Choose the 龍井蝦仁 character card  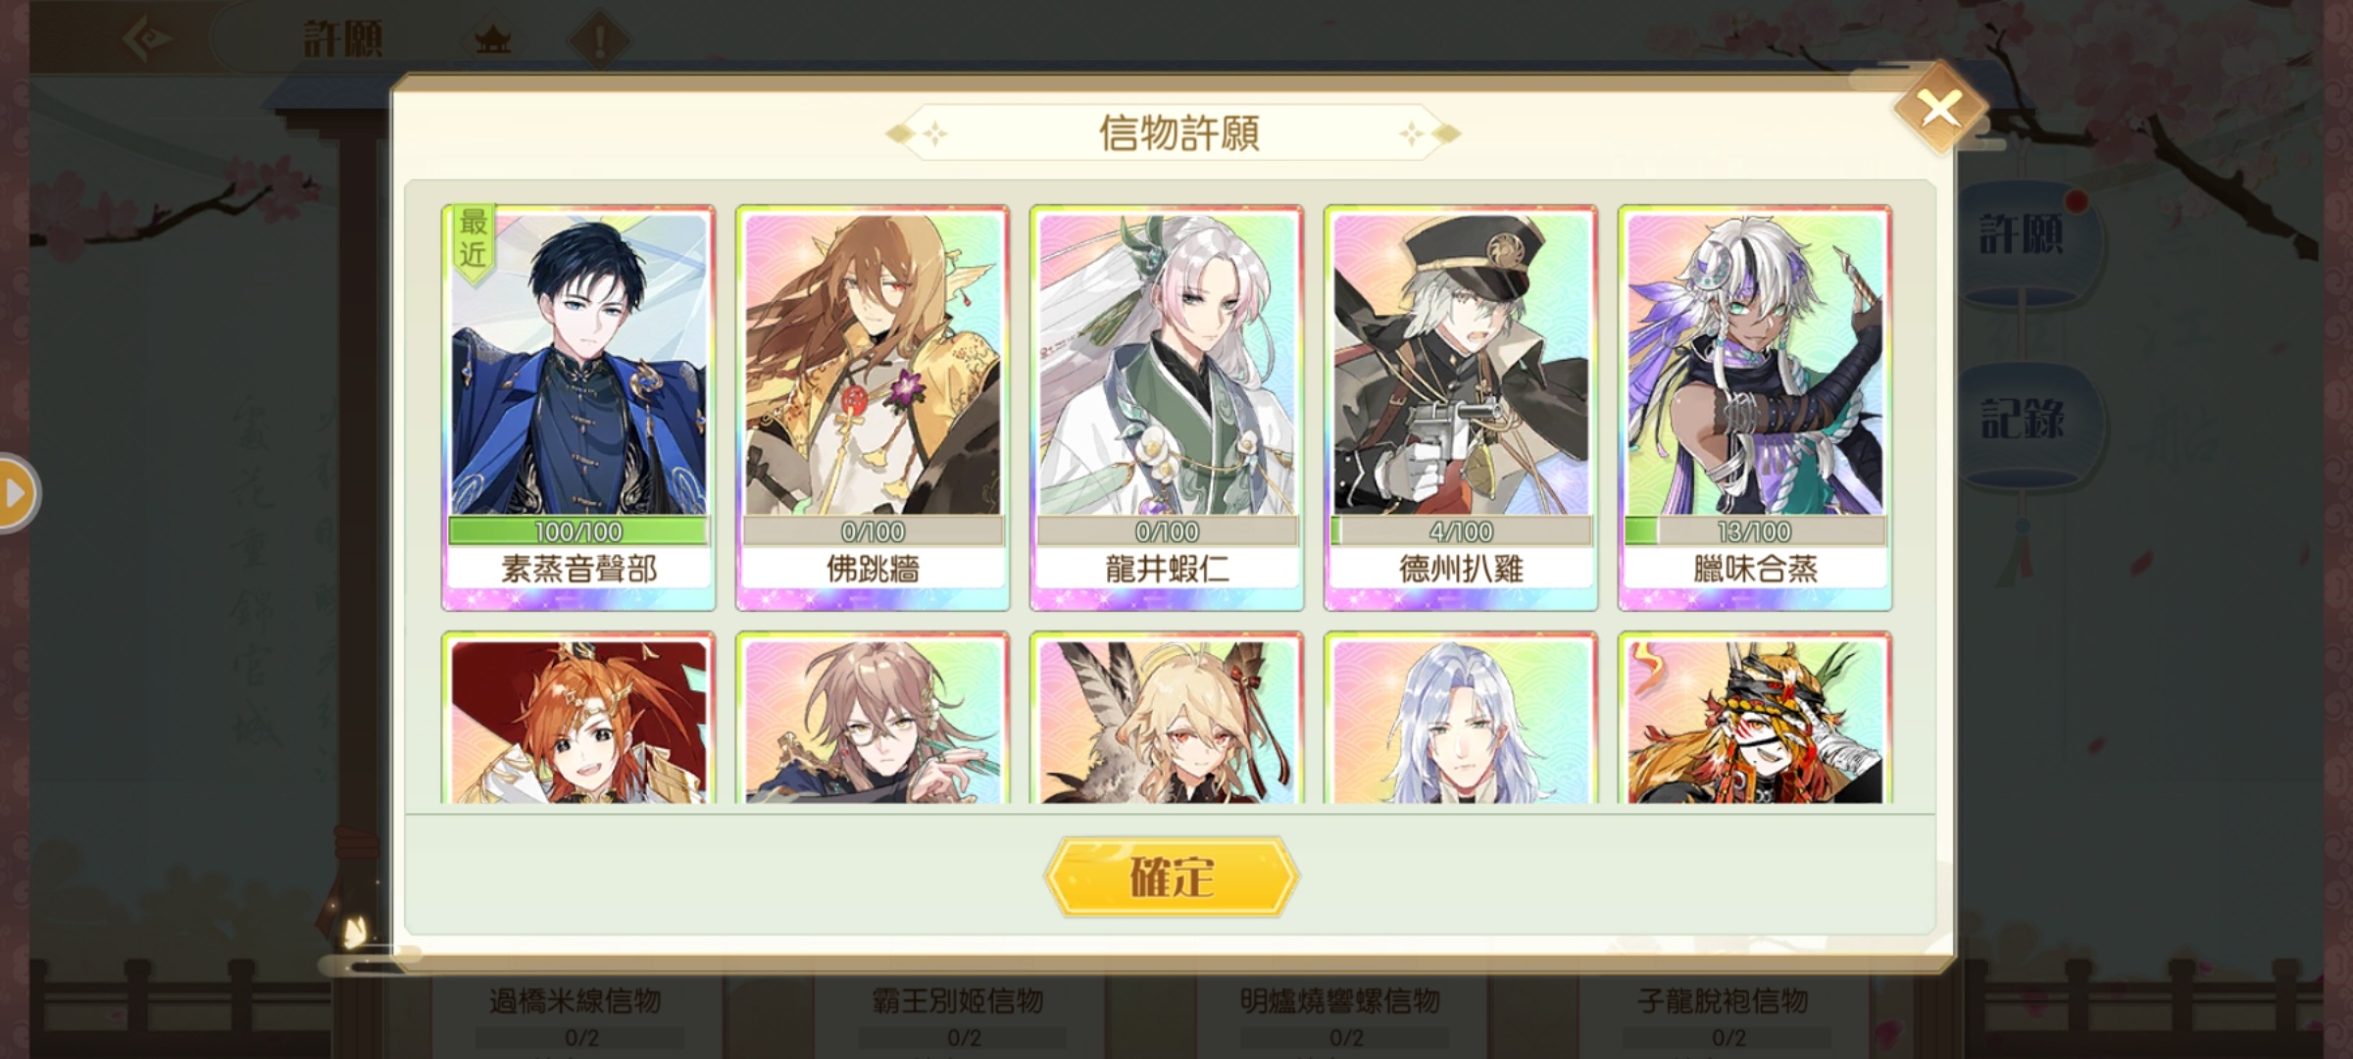(1167, 408)
